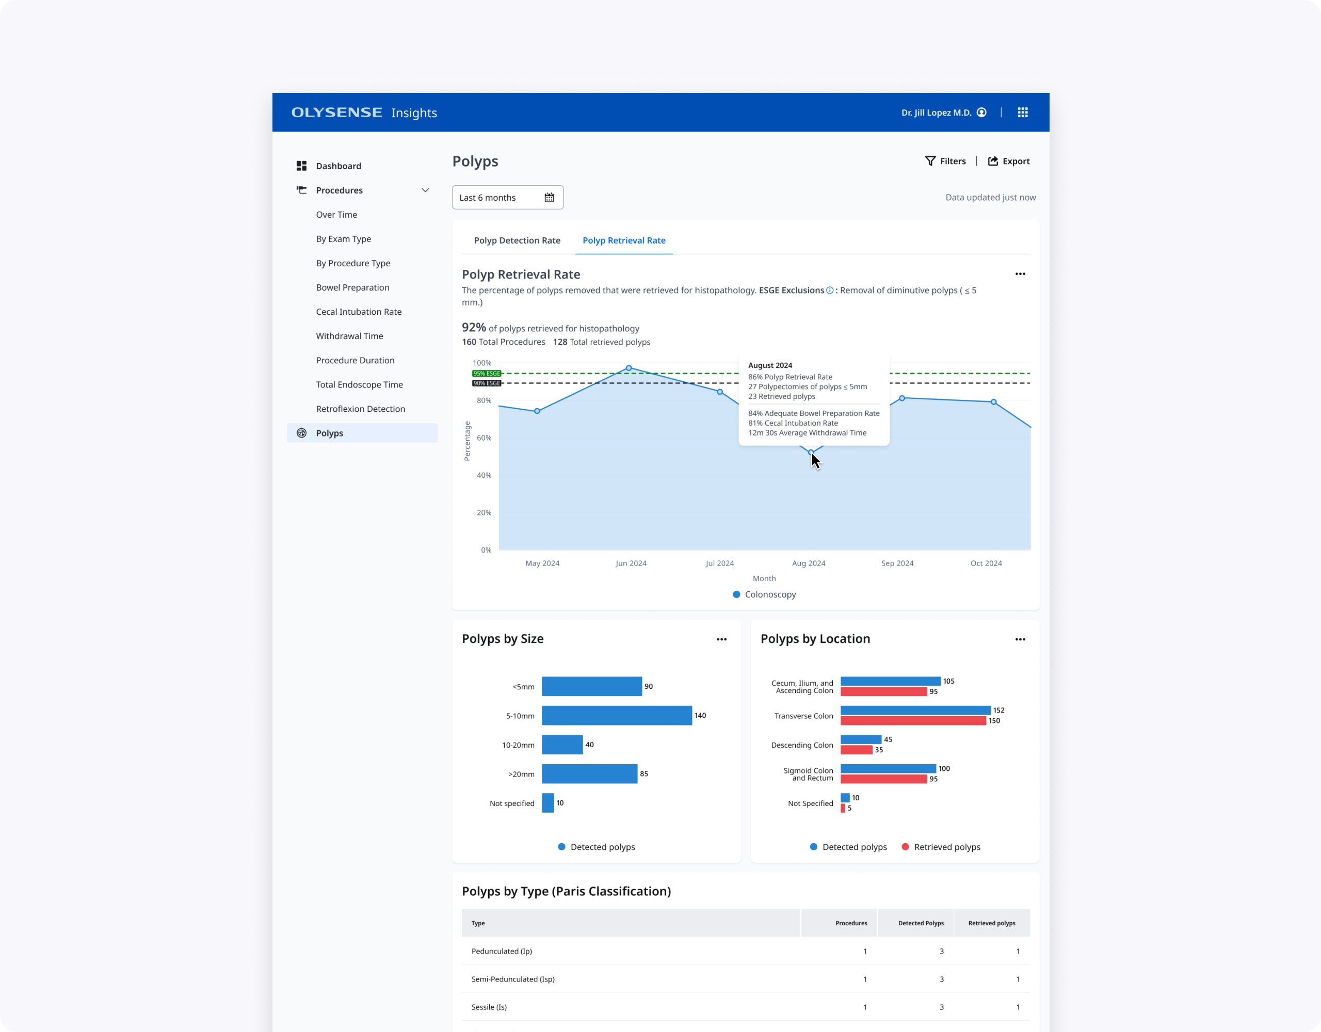1321x1032 pixels.
Task: Open Polyp Retrieval Rate more options menu
Action: point(1020,274)
